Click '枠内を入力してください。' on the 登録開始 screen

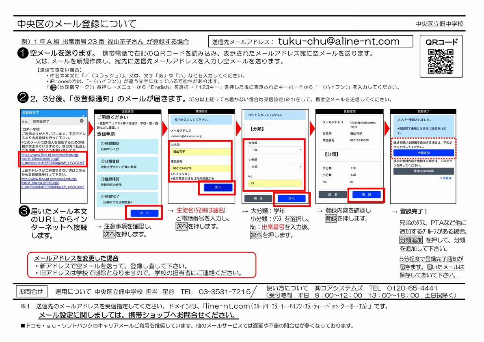[192, 120]
